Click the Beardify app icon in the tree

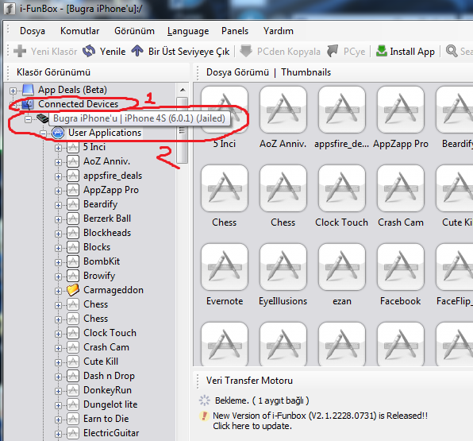(x=73, y=204)
